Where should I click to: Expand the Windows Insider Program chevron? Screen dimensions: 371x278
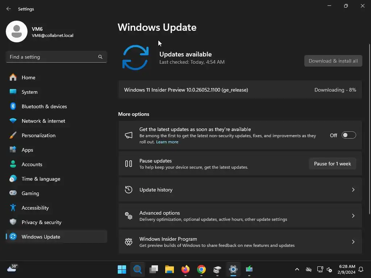tap(353, 241)
